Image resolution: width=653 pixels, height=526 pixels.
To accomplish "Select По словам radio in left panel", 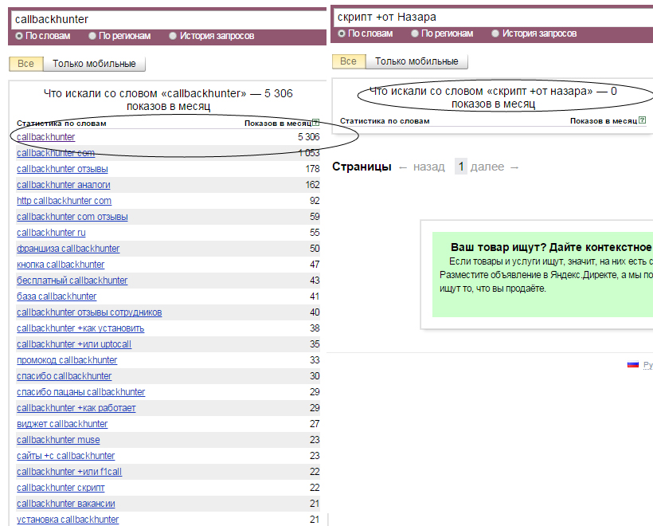I will (x=19, y=36).
